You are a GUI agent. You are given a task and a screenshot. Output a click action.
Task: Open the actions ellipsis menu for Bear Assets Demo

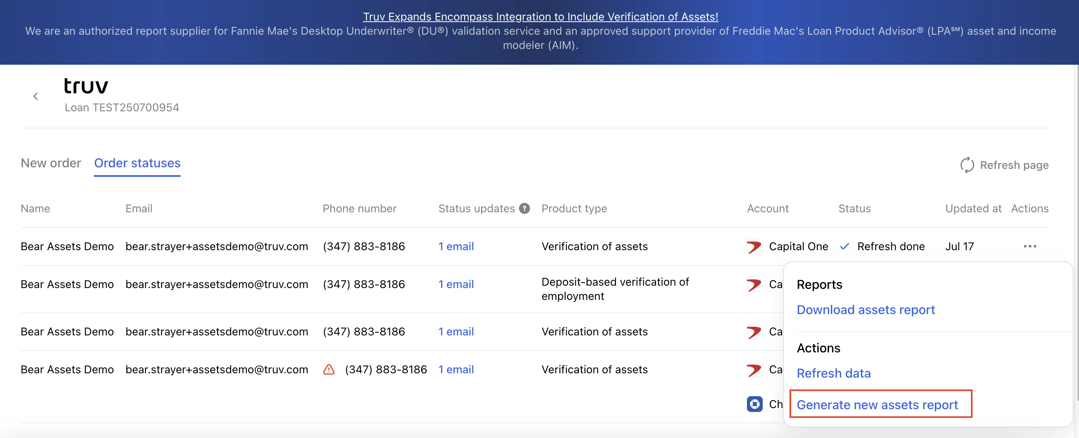pos(1031,246)
